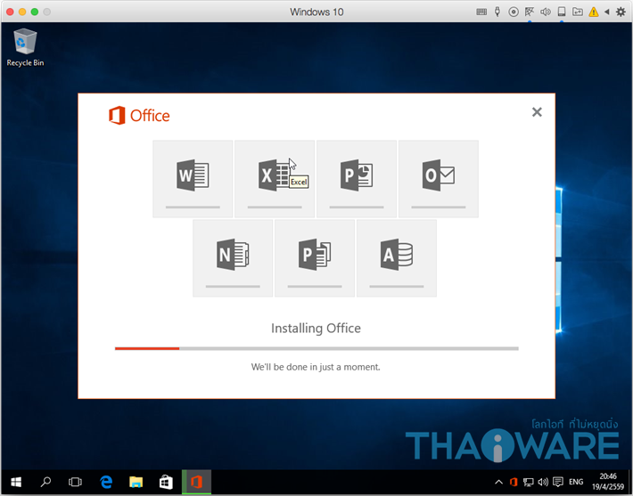This screenshot has height=496, width=633.
Task: Select the PowerPoint icon tile
Action: point(357,179)
